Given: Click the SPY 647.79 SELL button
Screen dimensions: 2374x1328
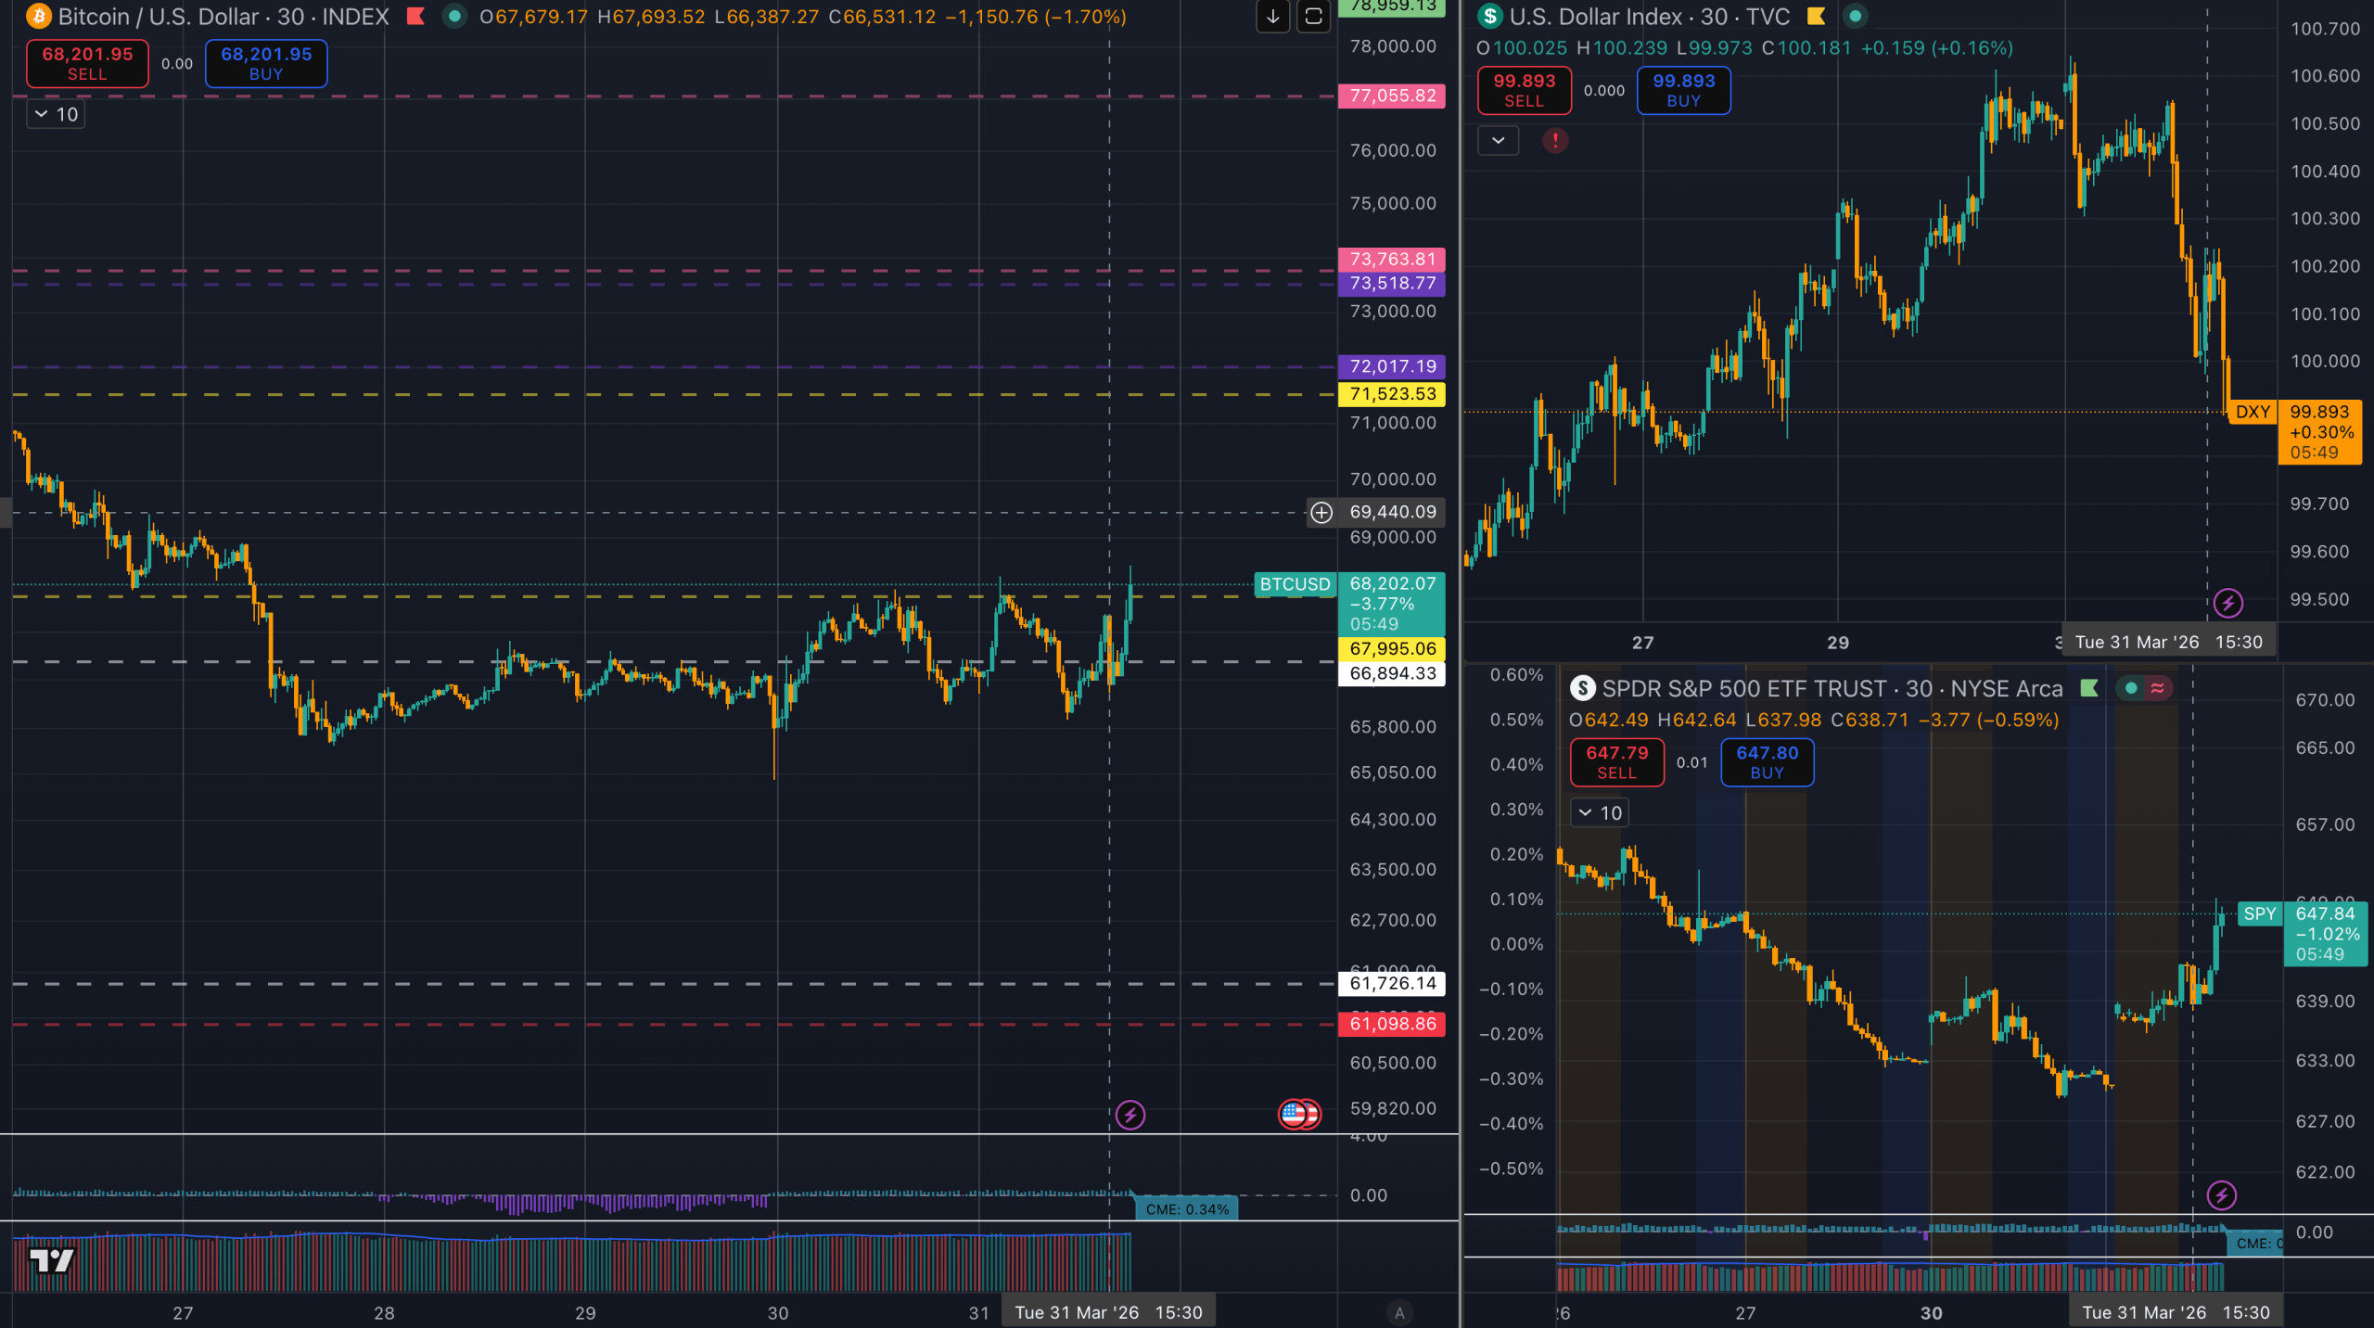Looking at the screenshot, I should click(x=1616, y=762).
